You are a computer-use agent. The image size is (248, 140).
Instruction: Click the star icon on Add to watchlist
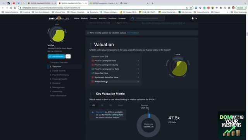(x=50, y=56)
